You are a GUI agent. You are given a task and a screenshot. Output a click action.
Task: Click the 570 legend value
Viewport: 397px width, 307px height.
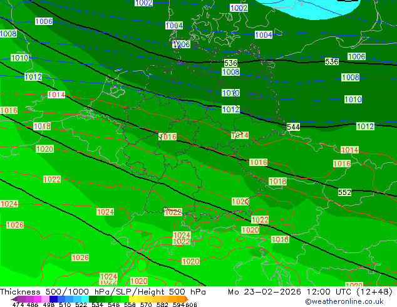(x=146, y=304)
